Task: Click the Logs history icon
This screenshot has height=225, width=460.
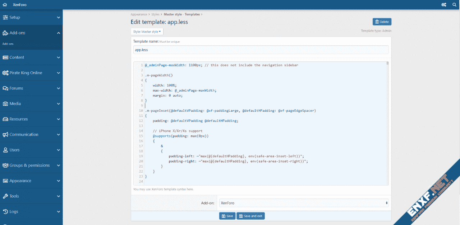Action: [5, 211]
